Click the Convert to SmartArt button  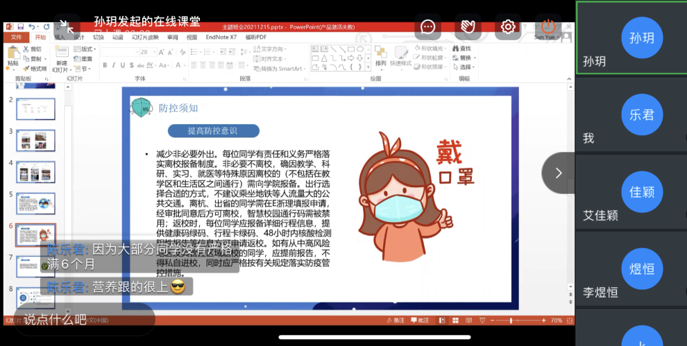[x=279, y=69]
